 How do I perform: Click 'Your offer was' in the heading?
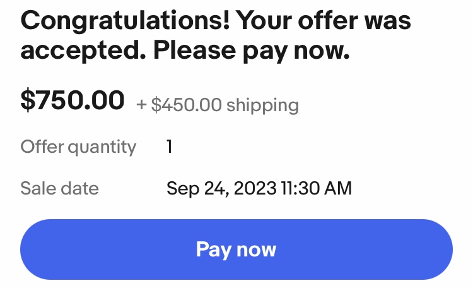[324, 22]
